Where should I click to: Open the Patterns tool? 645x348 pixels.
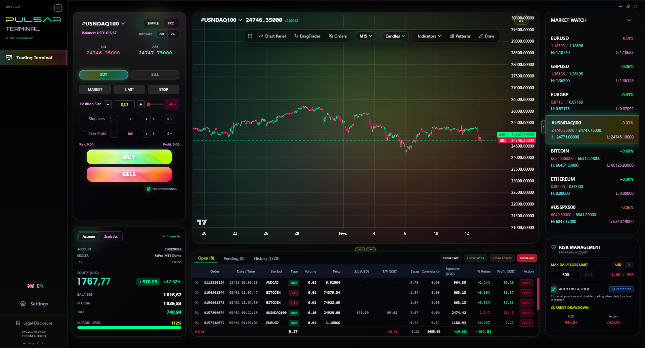[x=460, y=36]
